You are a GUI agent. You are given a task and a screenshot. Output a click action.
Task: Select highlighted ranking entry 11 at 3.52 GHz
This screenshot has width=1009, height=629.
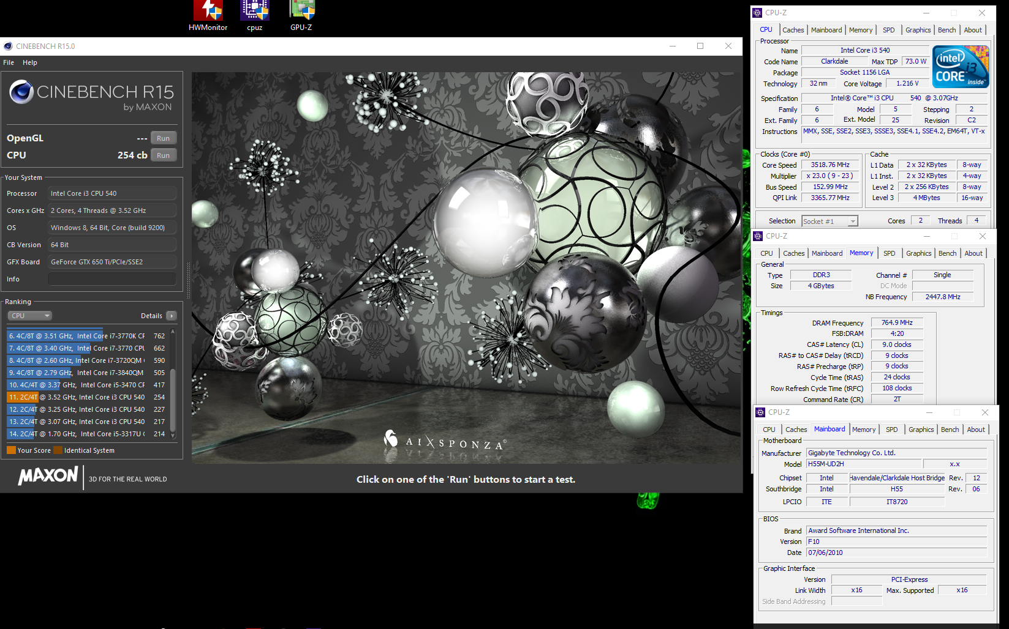[x=87, y=397]
